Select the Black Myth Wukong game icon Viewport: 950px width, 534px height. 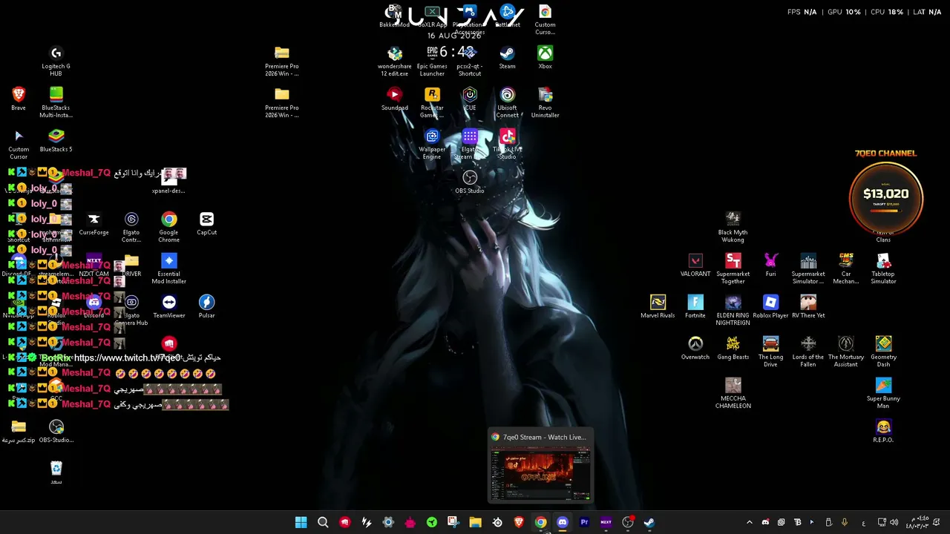pos(733,227)
